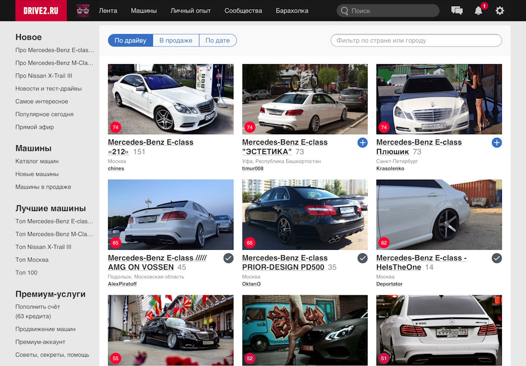Open the Машины menu item
The height and width of the screenshot is (366, 526).
coord(144,11)
